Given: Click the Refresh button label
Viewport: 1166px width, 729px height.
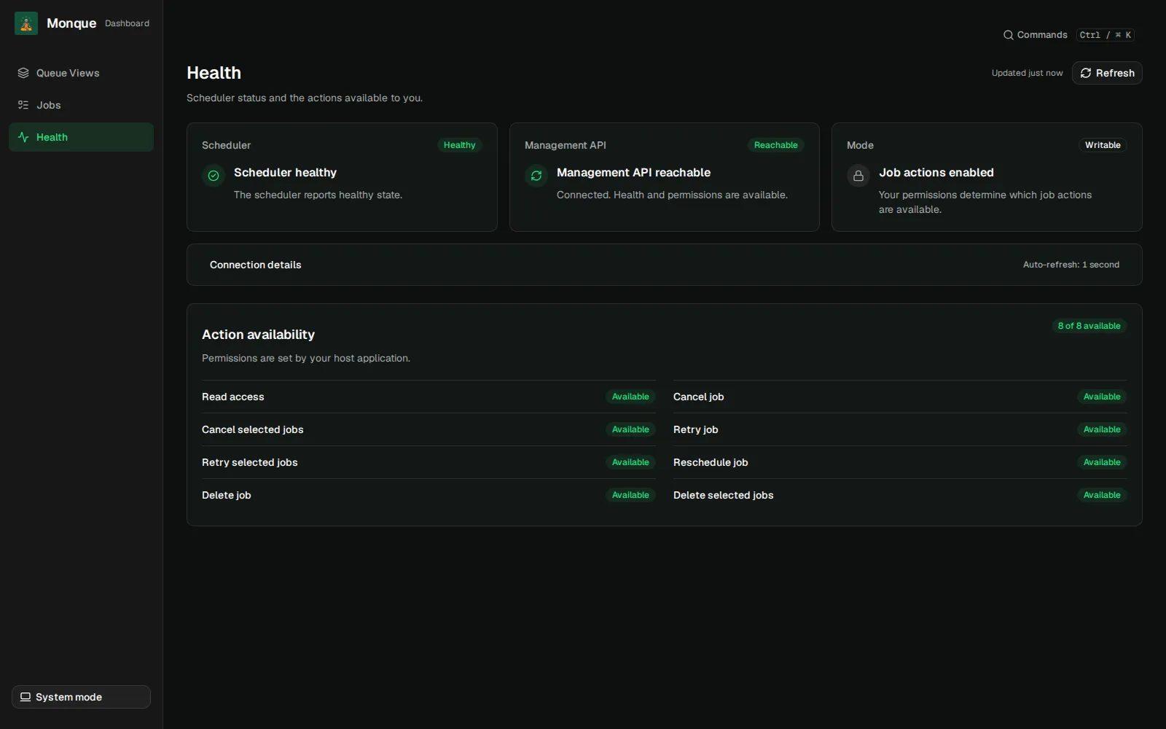Looking at the screenshot, I should point(1115,73).
